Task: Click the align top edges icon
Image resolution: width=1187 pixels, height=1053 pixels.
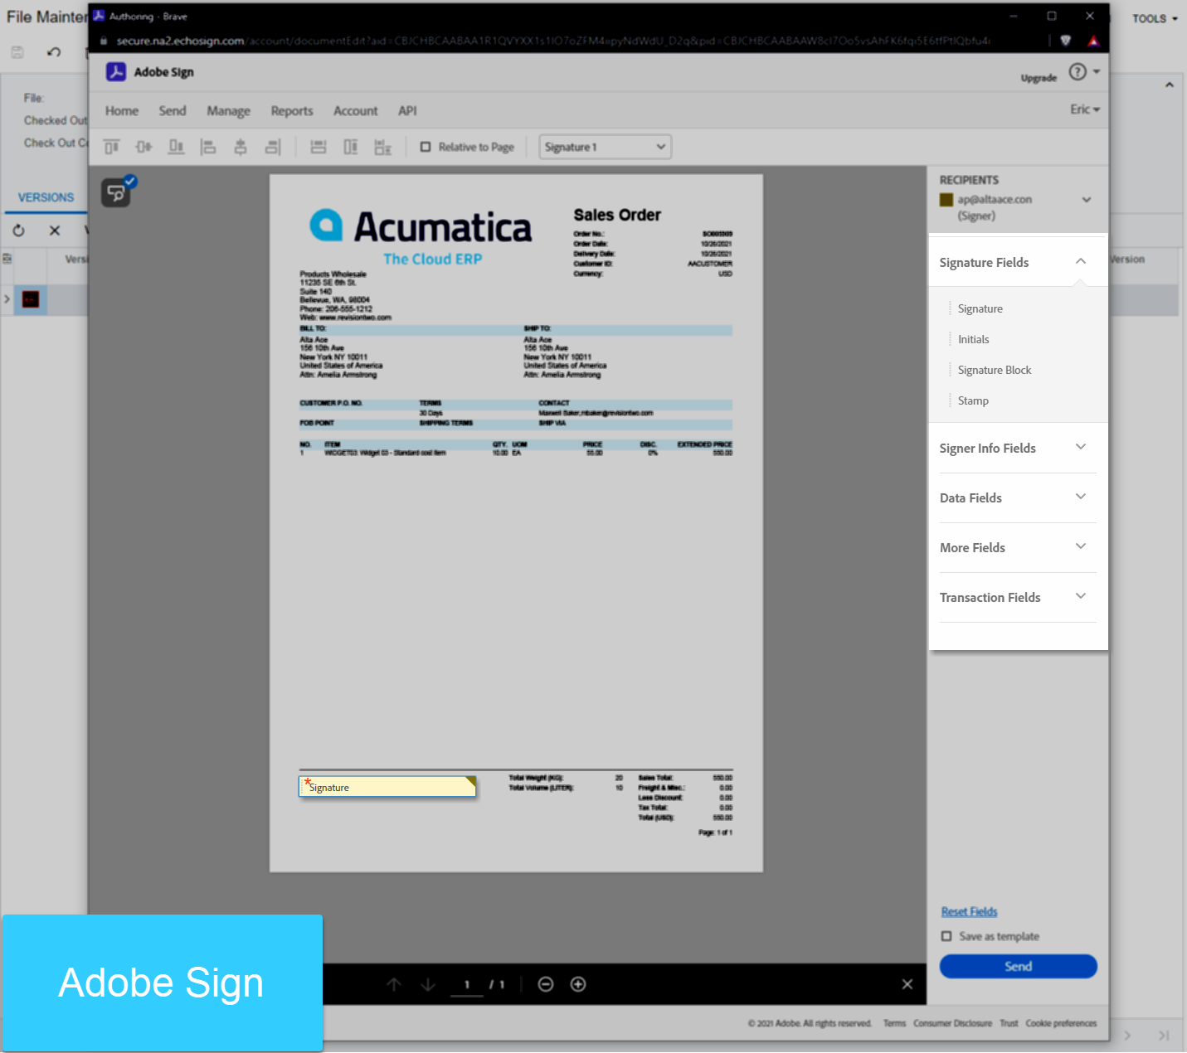Action: point(111,148)
